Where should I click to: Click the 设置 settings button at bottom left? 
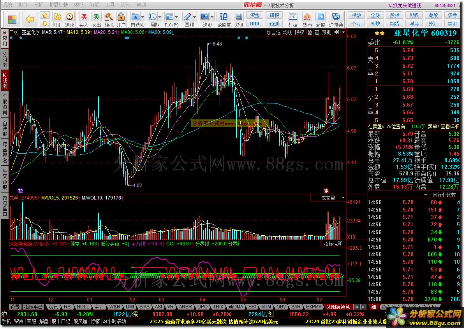click(15, 307)
